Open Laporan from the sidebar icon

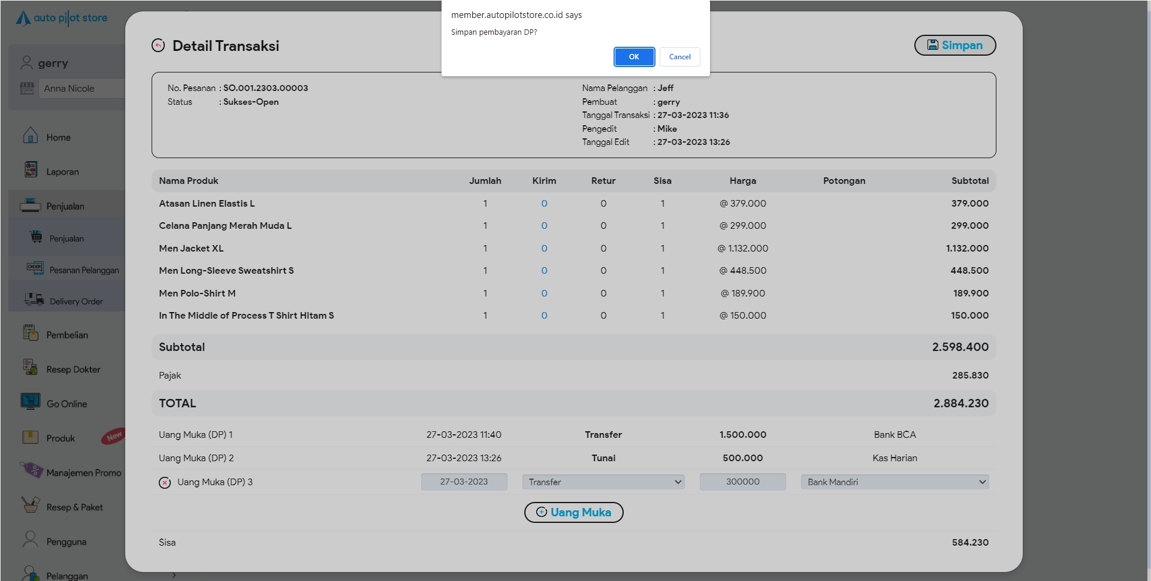(31, 170)
